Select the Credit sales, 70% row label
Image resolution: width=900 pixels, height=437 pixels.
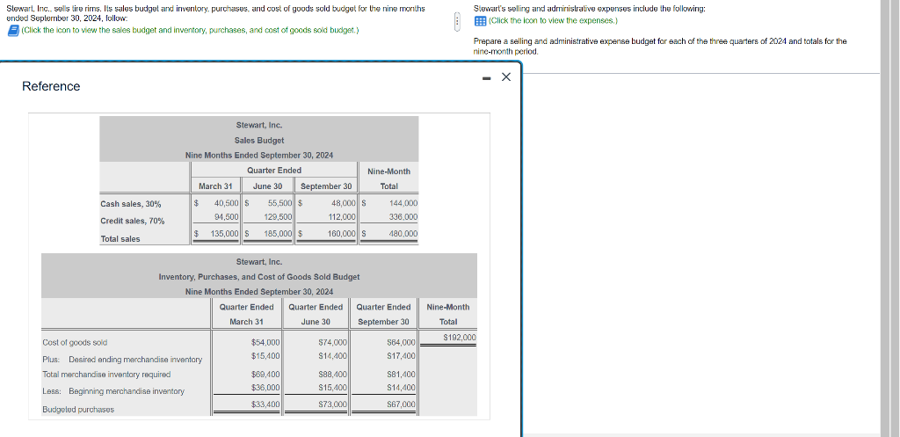click(133, 221)
